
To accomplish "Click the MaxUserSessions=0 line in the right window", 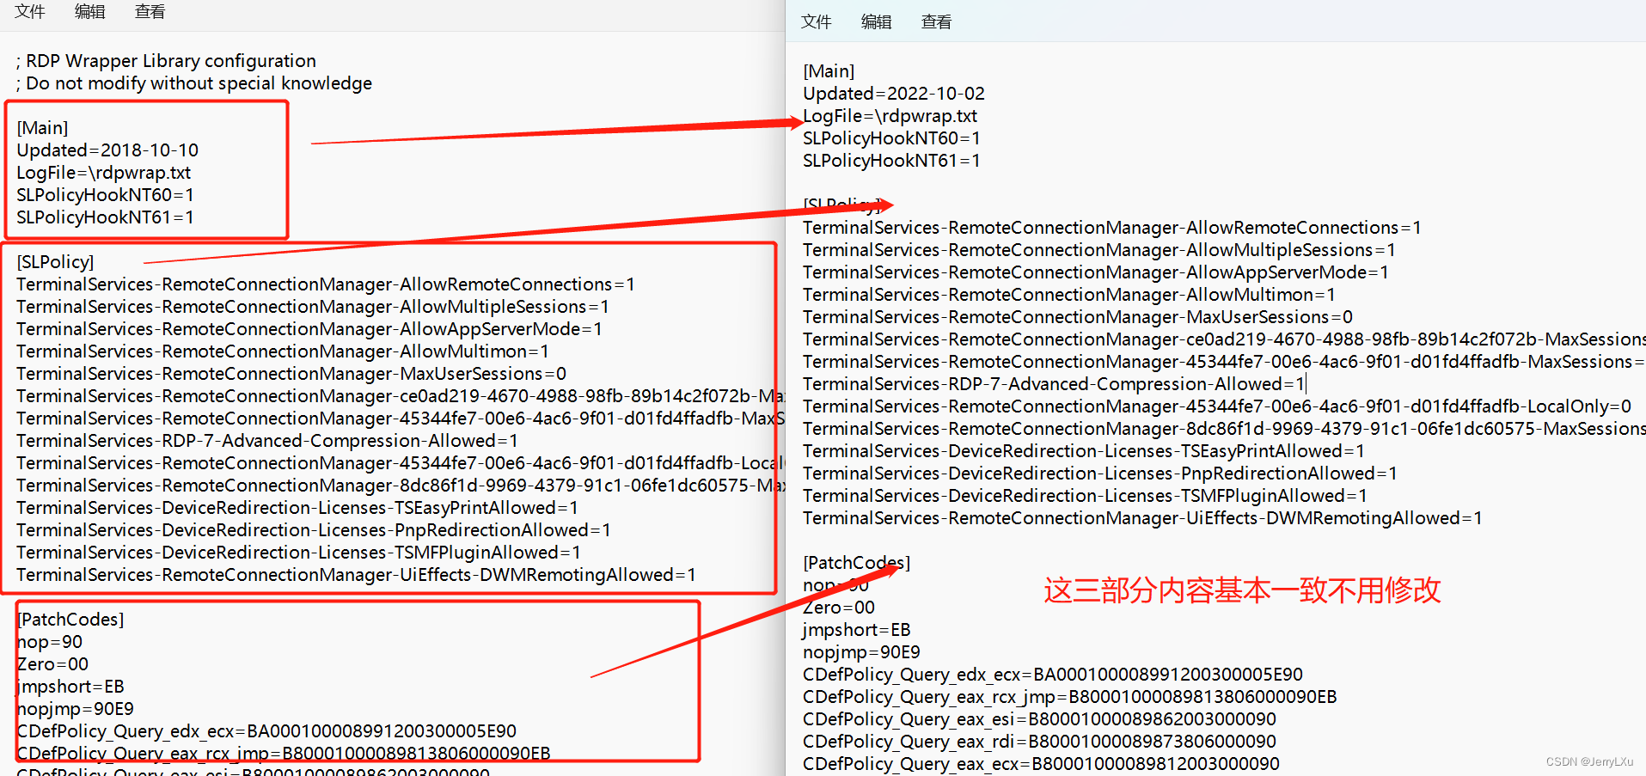I will click(x=1078, y=317).
